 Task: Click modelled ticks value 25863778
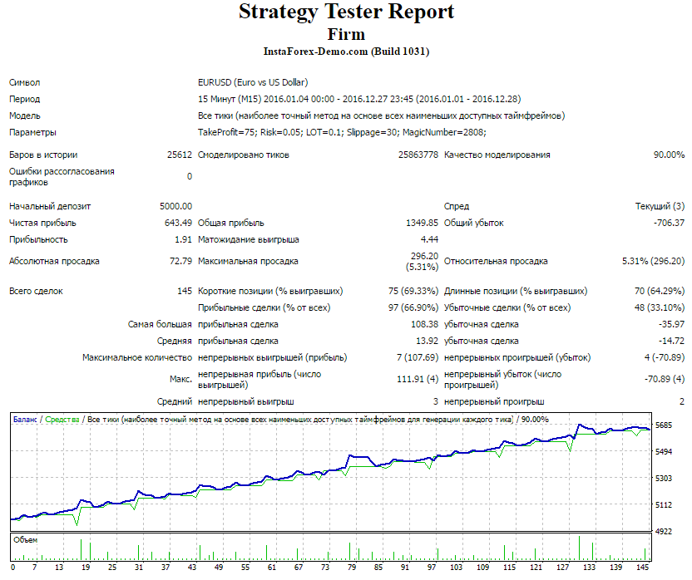[418, 155]
